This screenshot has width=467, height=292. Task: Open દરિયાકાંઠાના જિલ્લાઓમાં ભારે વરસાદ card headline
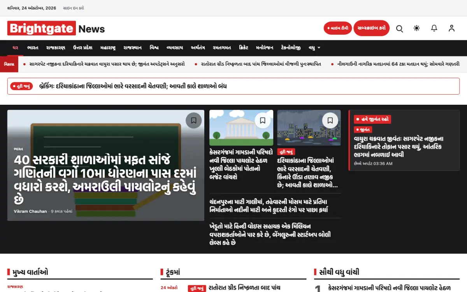tap(307, 173)
